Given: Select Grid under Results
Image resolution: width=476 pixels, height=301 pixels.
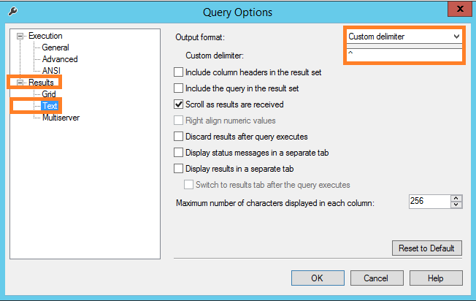Looking at the screenshot, I should tap(49, 94).
